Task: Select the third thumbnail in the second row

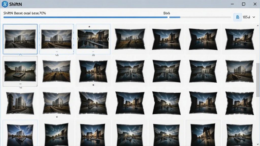Action: click(x=93, y=71)
